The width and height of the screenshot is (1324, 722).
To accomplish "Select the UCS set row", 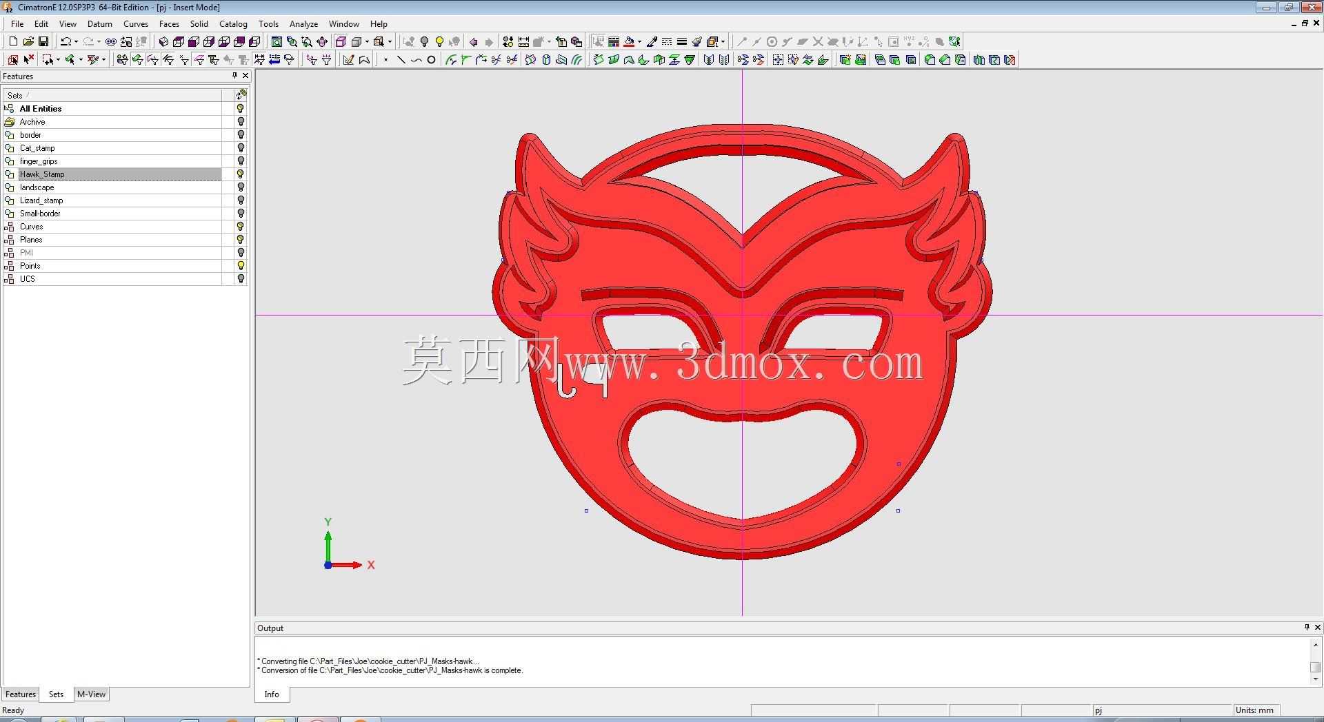I will pyautogui.click(x=112, y=278).
